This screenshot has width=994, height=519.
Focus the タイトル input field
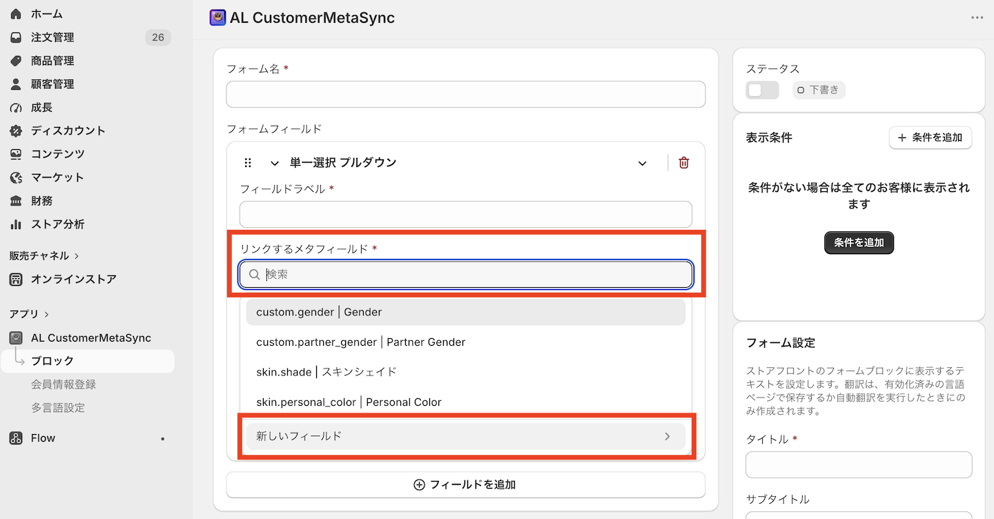tap(859, 465)
